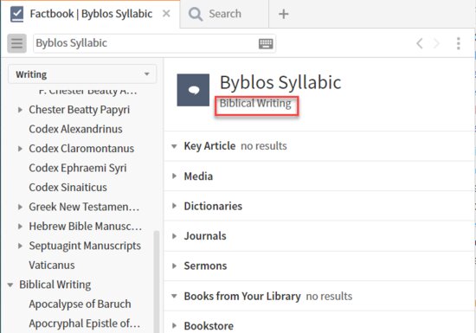Select Vaticanus entry in the sidebar
The width and height of the screenshot is (476, 333).
[52, 265]
